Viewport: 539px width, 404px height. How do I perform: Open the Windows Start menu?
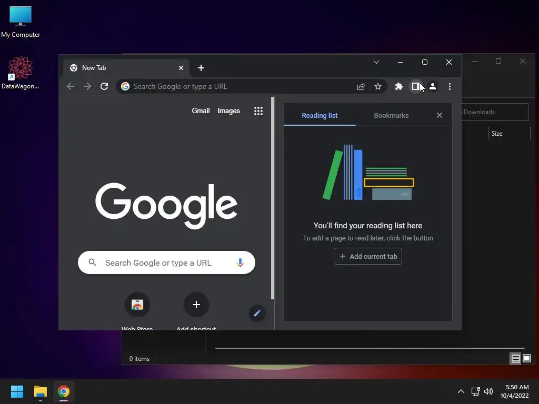pyautogui.click(x=17, y=391)
